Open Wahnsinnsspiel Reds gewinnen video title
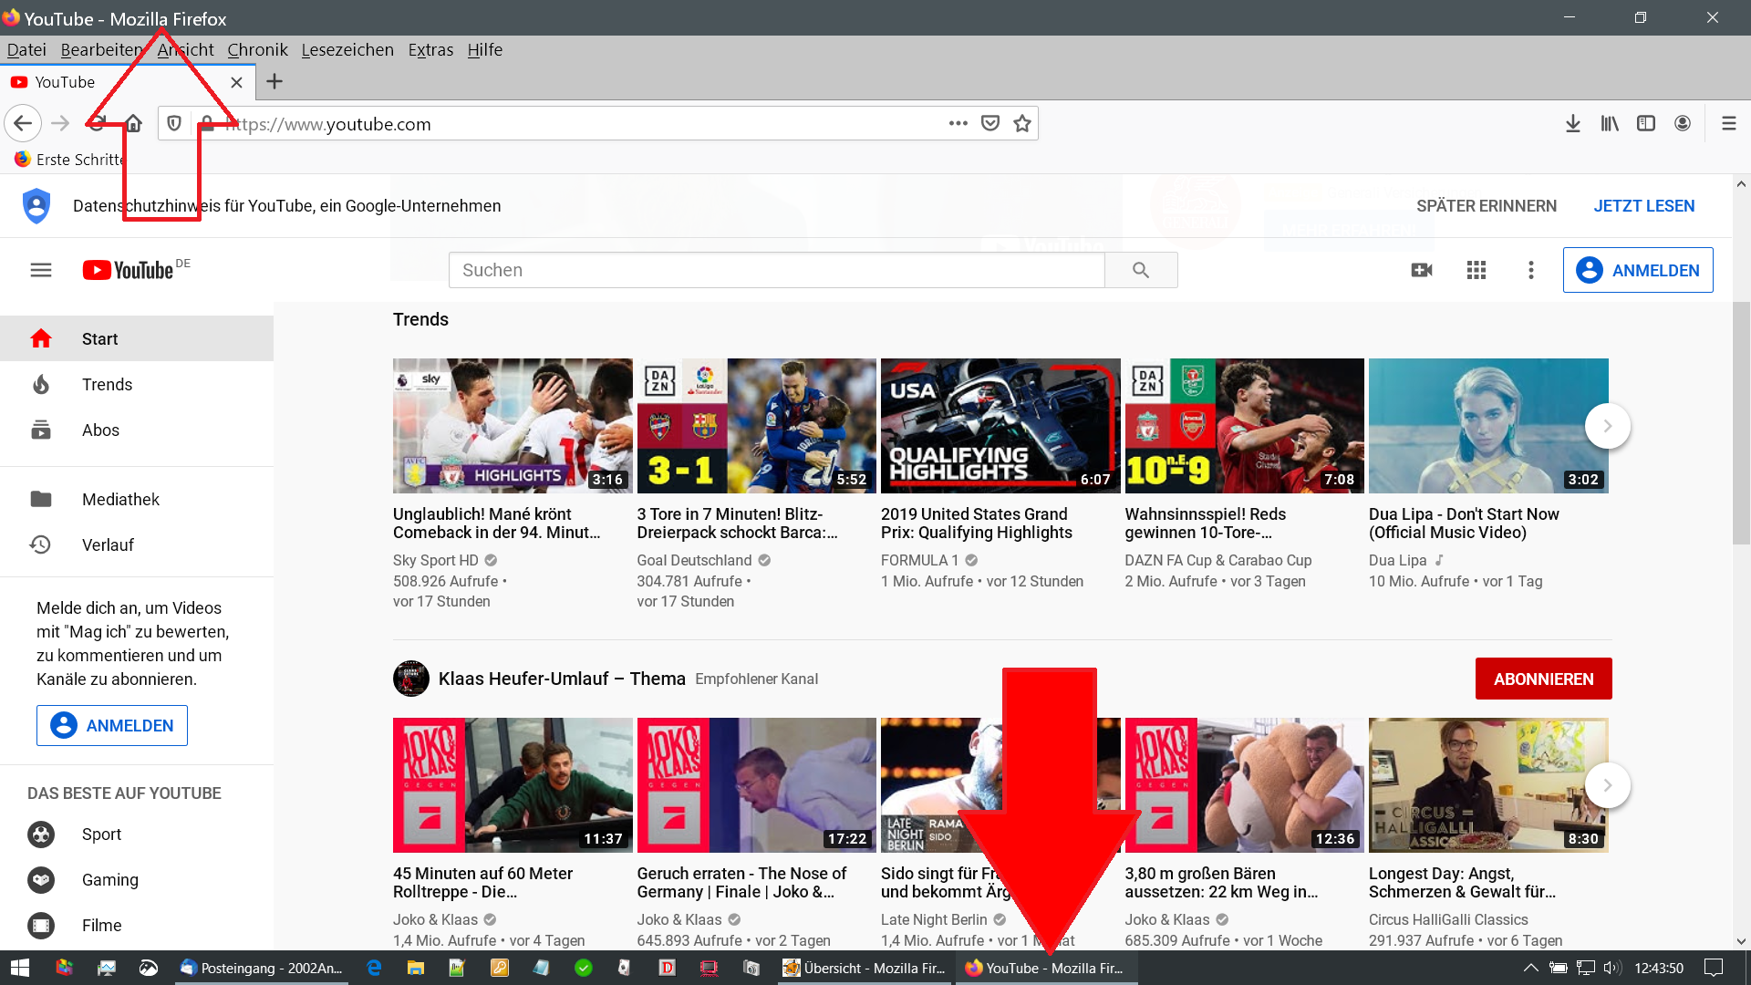 1206,524
